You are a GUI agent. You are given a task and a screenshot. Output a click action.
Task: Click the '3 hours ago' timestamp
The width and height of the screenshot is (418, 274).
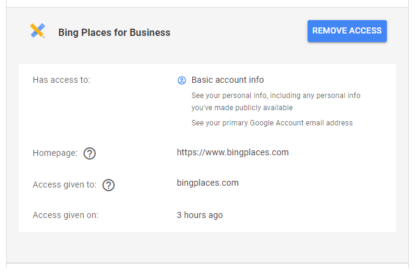click(x=200, y=215)
